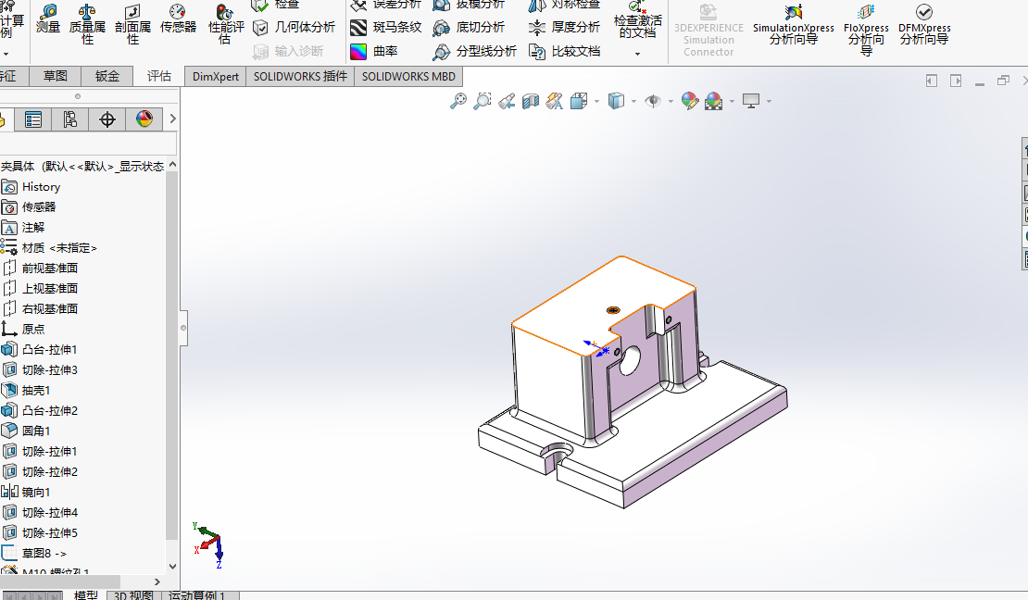Open the DisplayManager panel tab
Image resolution: width=1028 pixels, height=600 pixels.
(x=144, y=119)
